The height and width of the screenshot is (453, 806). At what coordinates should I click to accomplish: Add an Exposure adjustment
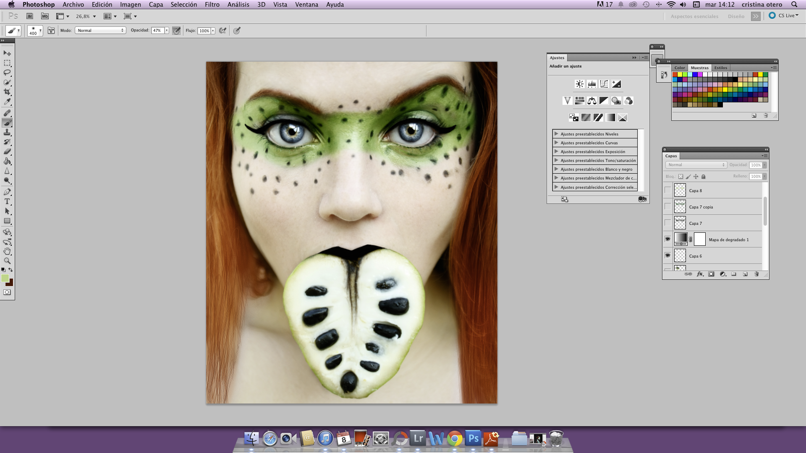(616, 84)
